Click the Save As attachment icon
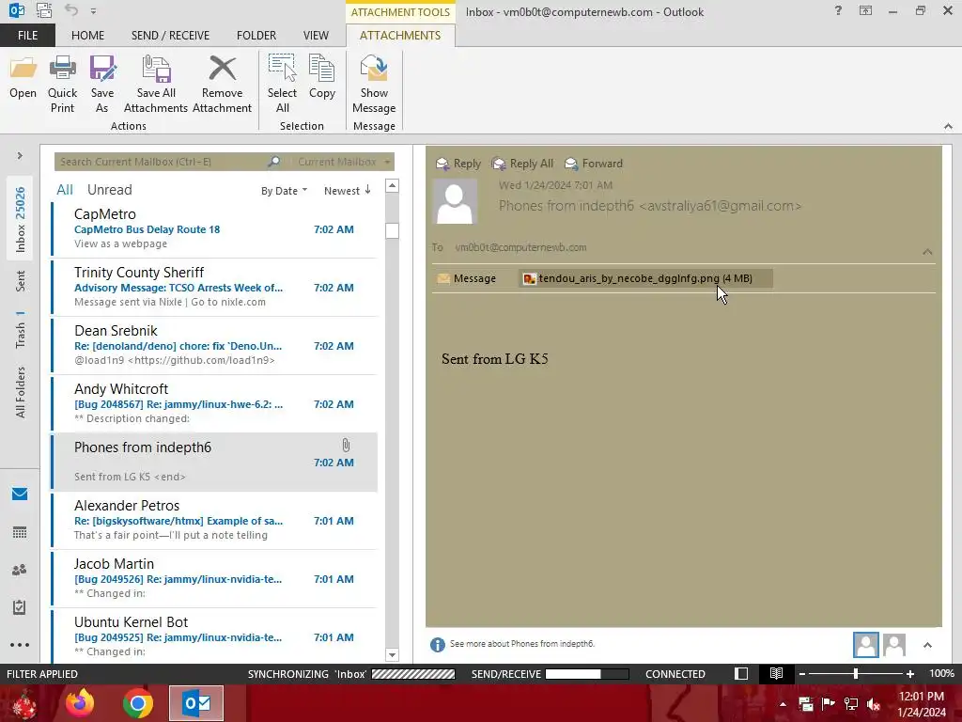This screenshot has height=722, width=962. tap(101, 84)
